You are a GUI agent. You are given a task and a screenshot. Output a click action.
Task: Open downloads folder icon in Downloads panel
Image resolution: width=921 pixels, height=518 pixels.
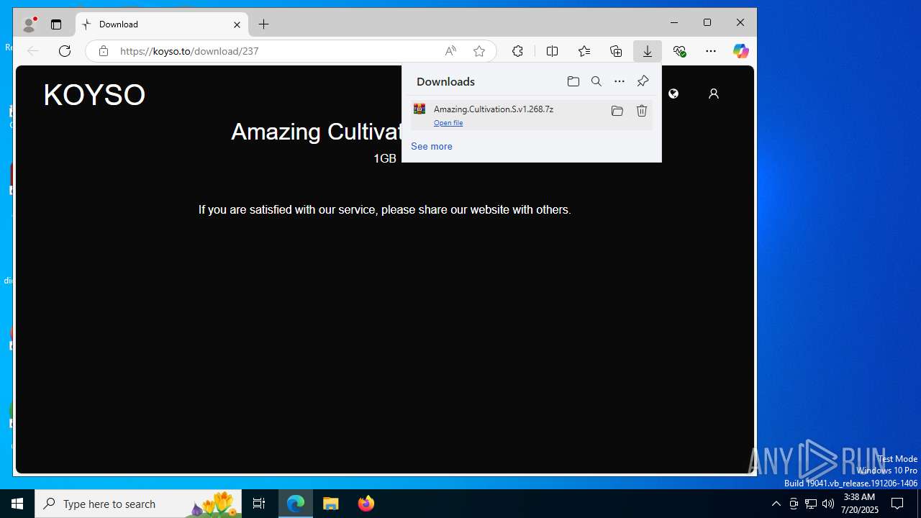573,81
